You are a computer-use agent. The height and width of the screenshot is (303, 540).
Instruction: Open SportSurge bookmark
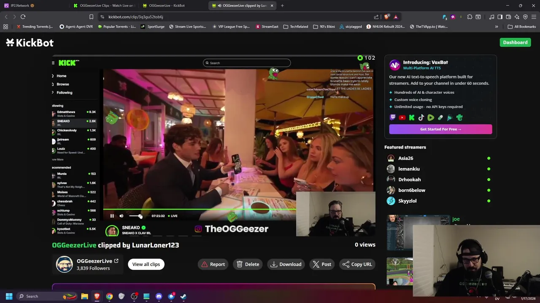(x=153, y=27)
